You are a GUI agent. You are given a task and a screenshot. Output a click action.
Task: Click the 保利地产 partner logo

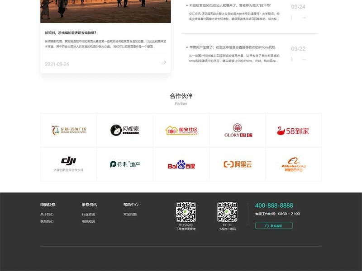[x=125, y=164]
